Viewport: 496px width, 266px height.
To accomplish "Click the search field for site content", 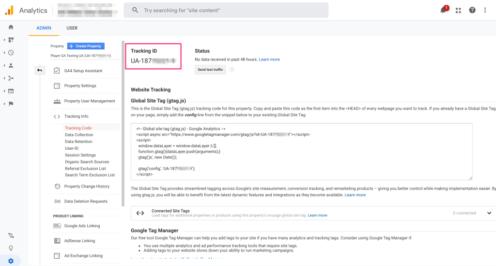I will 226,10.
